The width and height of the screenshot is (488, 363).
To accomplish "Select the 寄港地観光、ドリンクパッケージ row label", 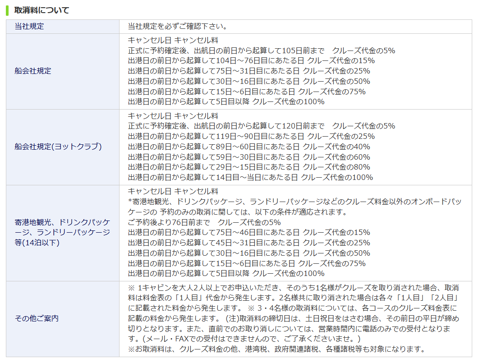I will click(x=62, y=233).
